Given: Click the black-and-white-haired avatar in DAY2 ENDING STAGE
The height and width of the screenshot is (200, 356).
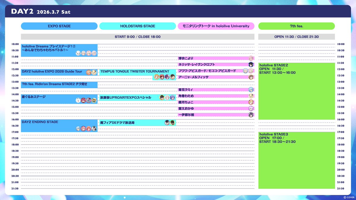Looking at the screenshot, I should point(94,129).
